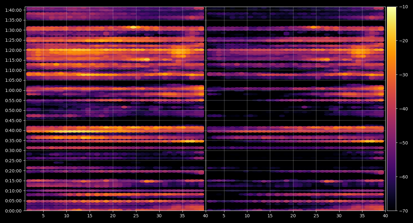Pick x-axis label 25 of left heatmap

[x=136, y=216]
